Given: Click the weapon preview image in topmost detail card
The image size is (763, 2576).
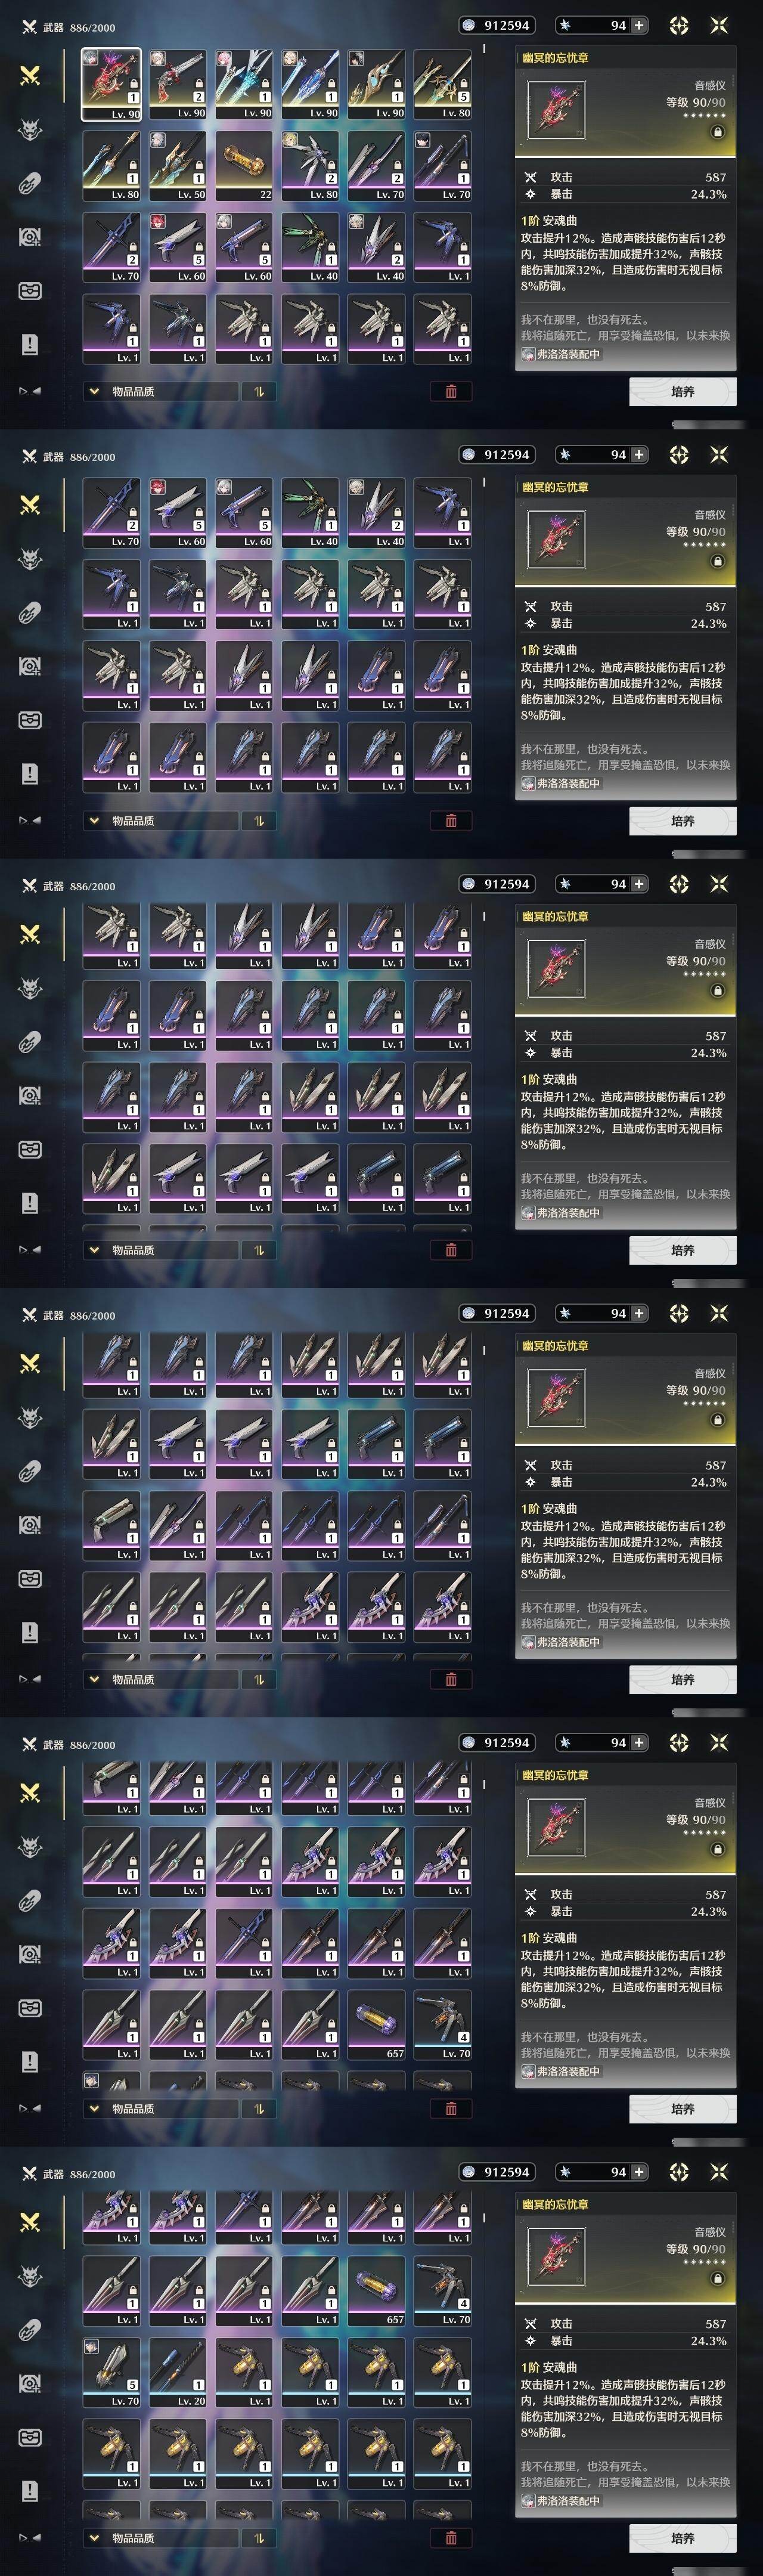Looking at the screenshot, I should pyautogui.click(x=556, y=110).
